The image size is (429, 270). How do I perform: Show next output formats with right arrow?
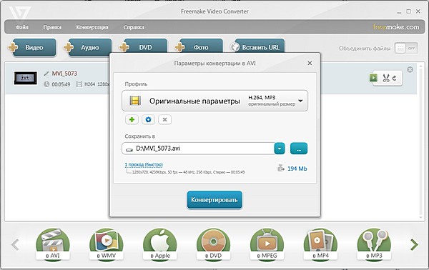point(414,244)
